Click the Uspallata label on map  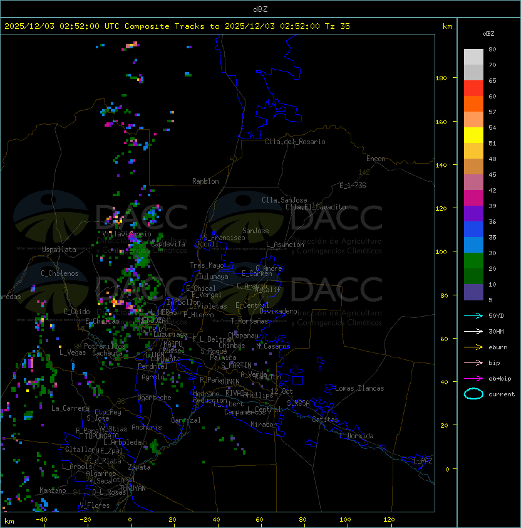pyautogui.click(x=59, y=250)
